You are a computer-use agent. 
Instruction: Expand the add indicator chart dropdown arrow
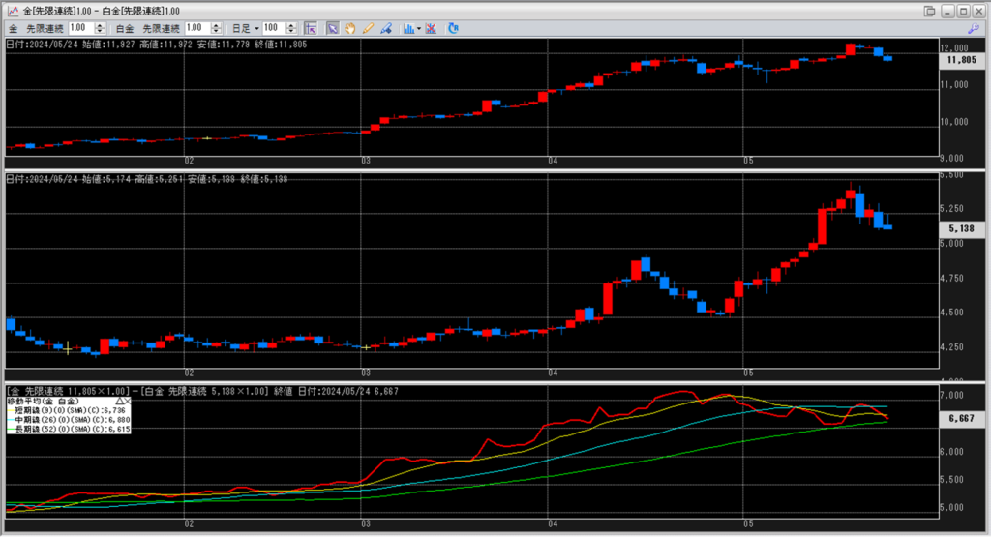click(416, 28)
